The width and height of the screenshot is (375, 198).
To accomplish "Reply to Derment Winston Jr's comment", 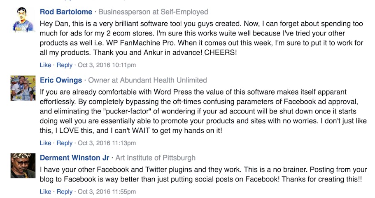I will 64,191.
